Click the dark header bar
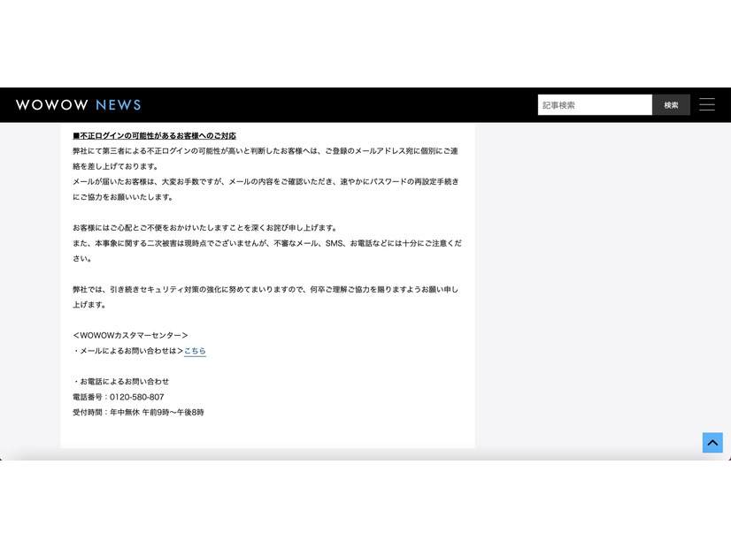 point(354,104)
